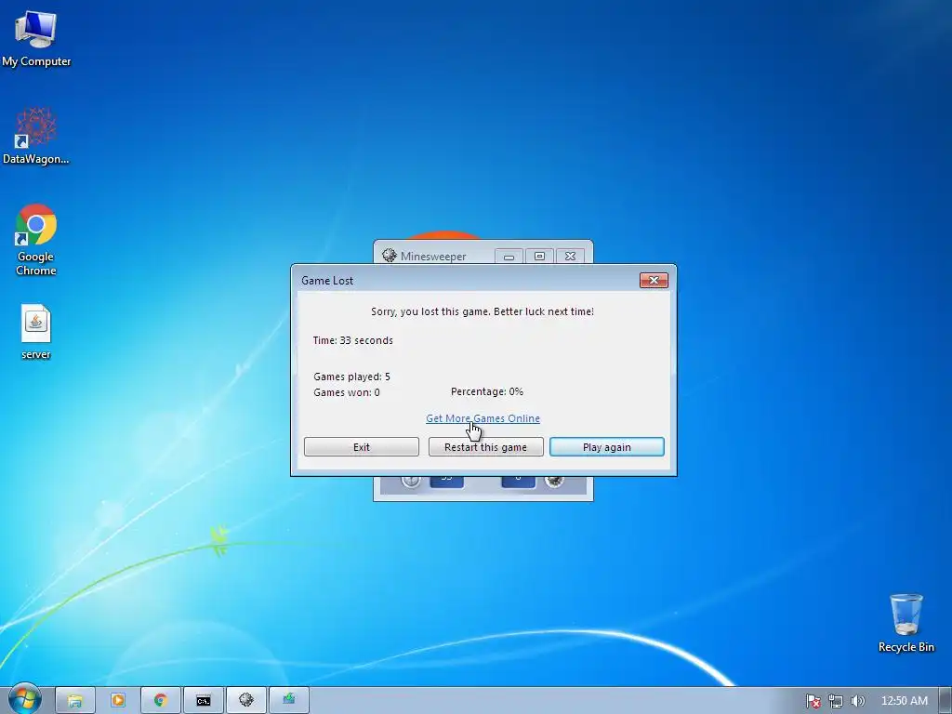This screenshot has height=714, width=952.
Task: Close the Game Lost dialog
Action: (654, 280)
